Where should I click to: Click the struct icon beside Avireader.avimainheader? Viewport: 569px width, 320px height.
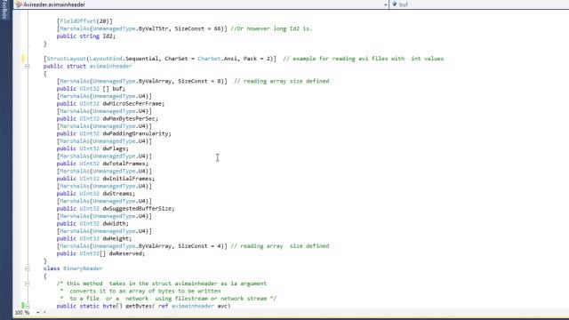(x=18, y=4)
